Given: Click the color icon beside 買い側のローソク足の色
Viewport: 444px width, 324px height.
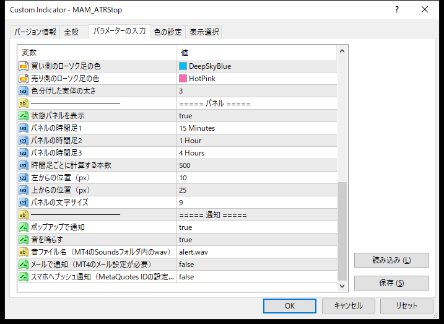Looking at the screenshot, I should pos(23,66).
